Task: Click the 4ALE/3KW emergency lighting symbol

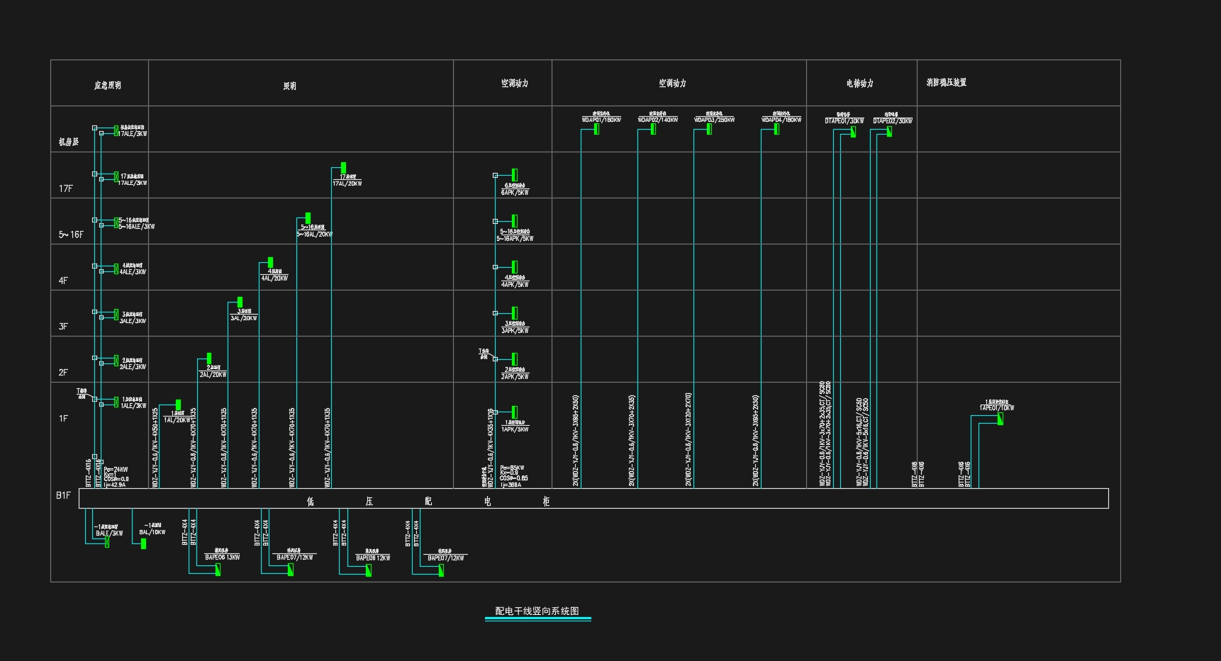Action: [116, 269]
